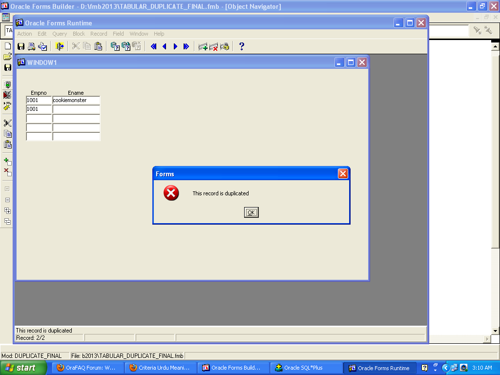Click the Collapse minus icon in Builder sidebar
Image resolution: width=500 pixels, height=375 pixels.
point(8,200)
